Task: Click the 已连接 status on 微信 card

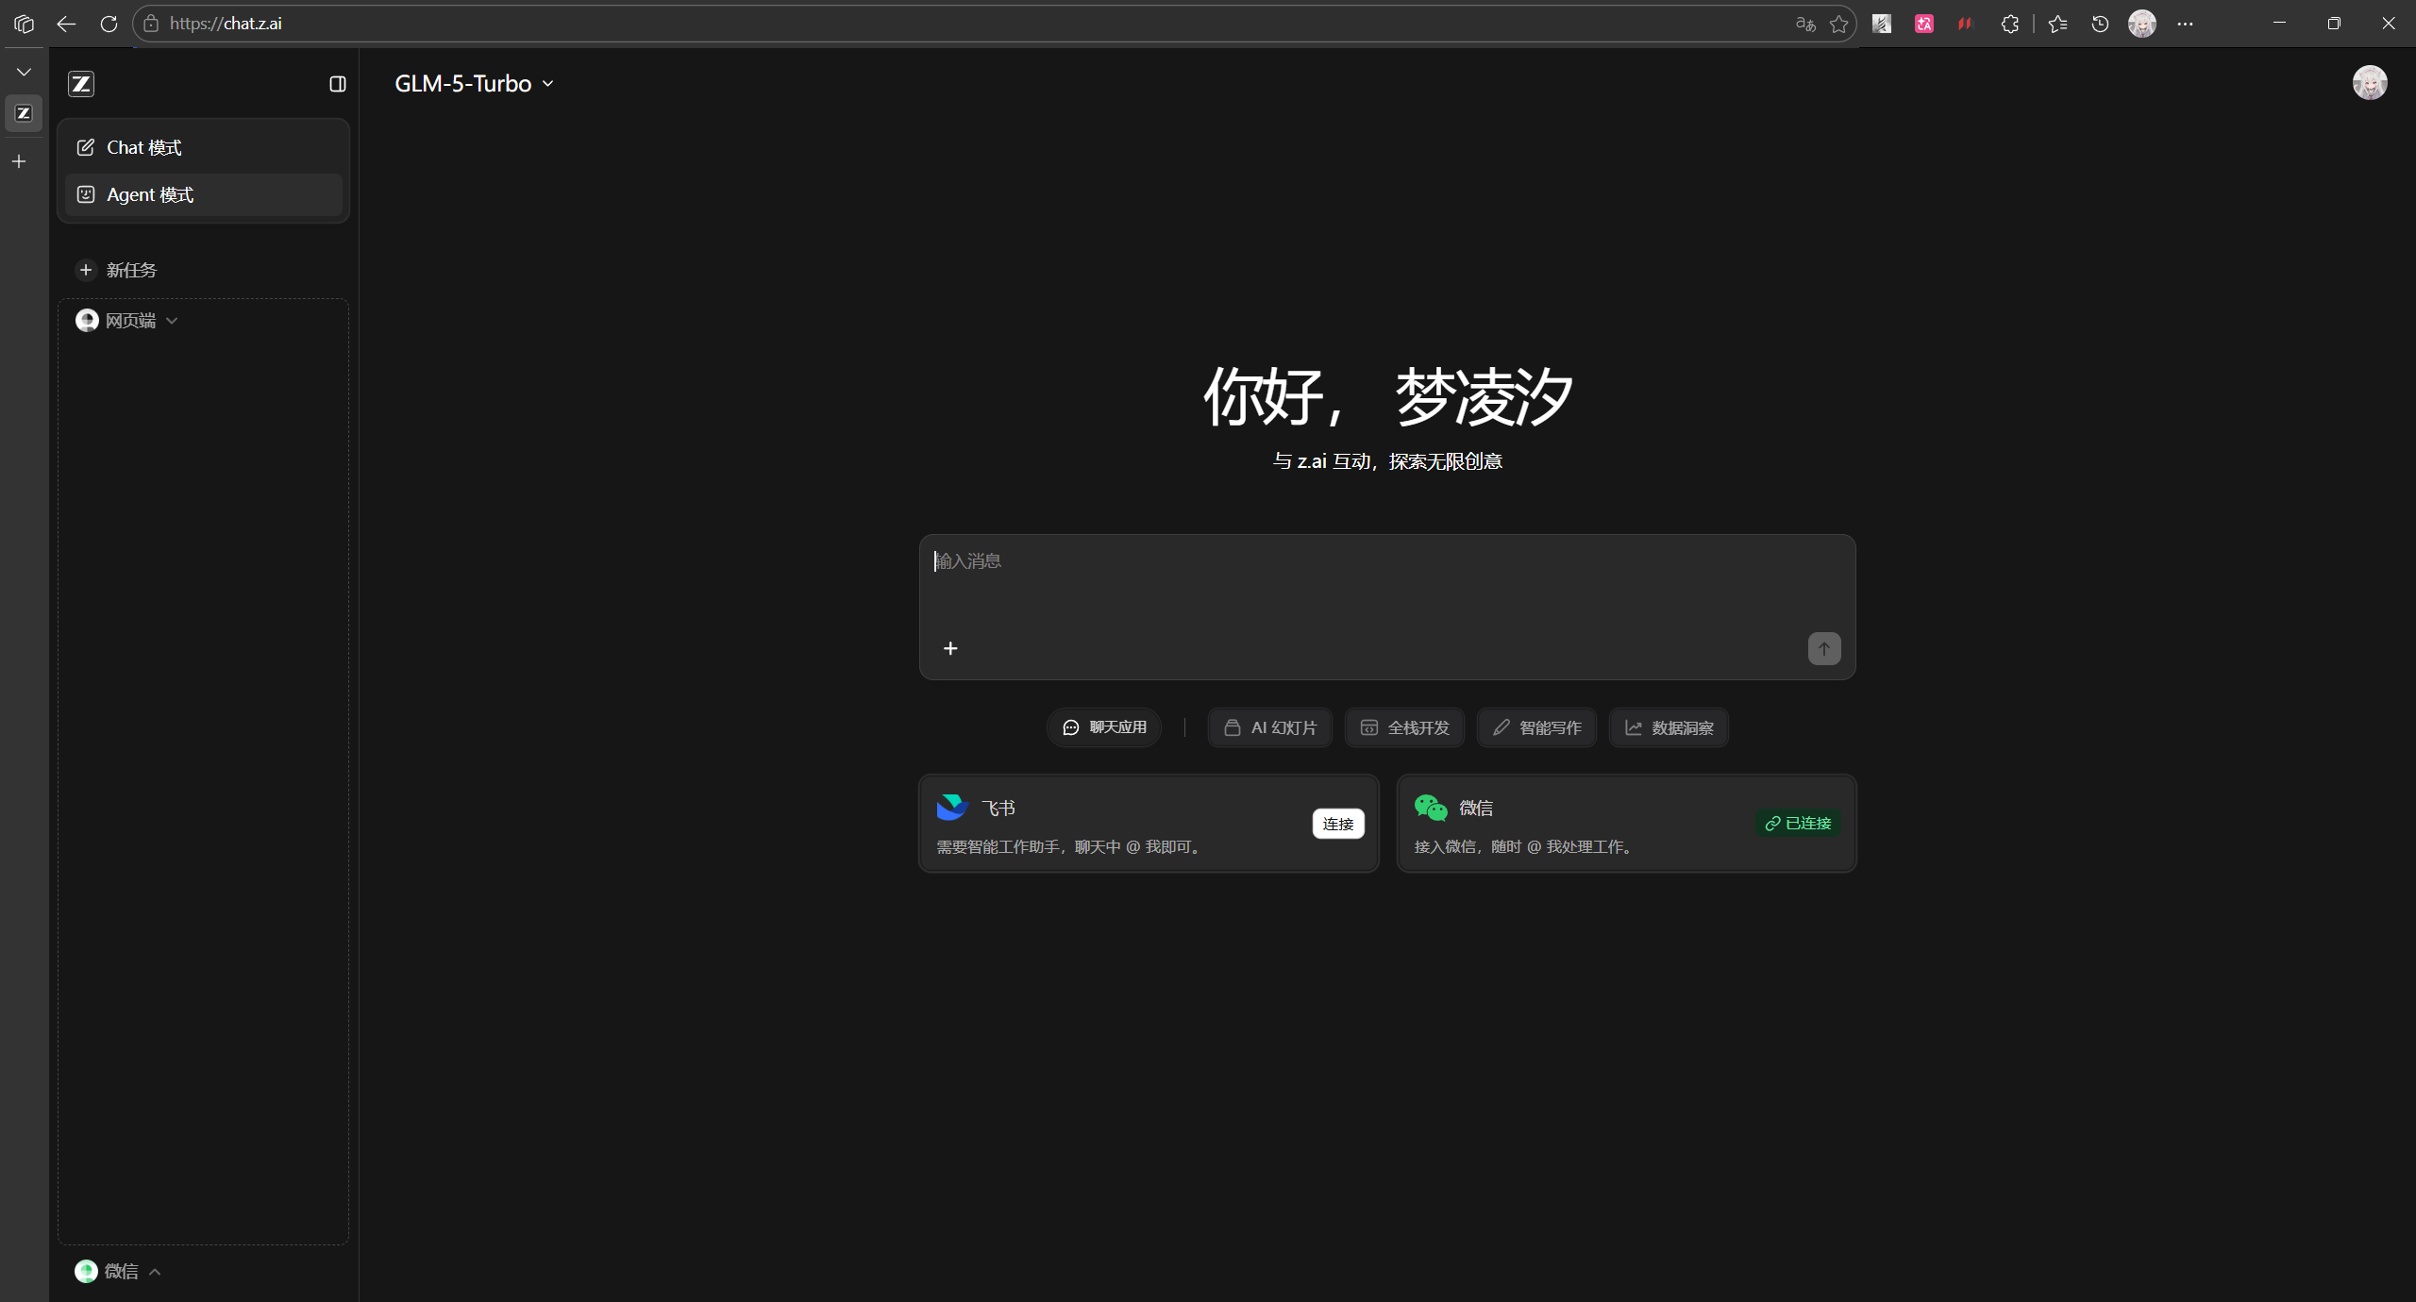Action: (1798, 824)
